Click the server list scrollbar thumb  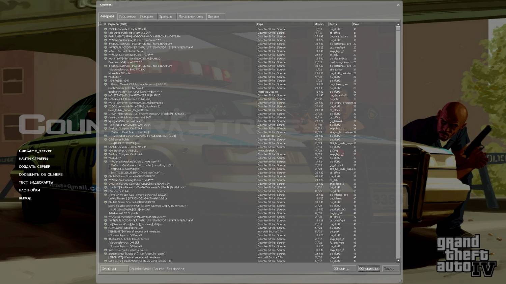(x=398, y=29)
